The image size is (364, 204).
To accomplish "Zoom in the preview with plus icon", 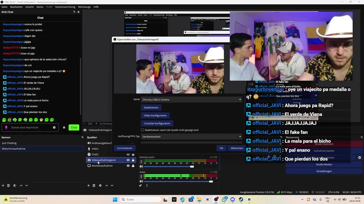I will tap(96, 124).
